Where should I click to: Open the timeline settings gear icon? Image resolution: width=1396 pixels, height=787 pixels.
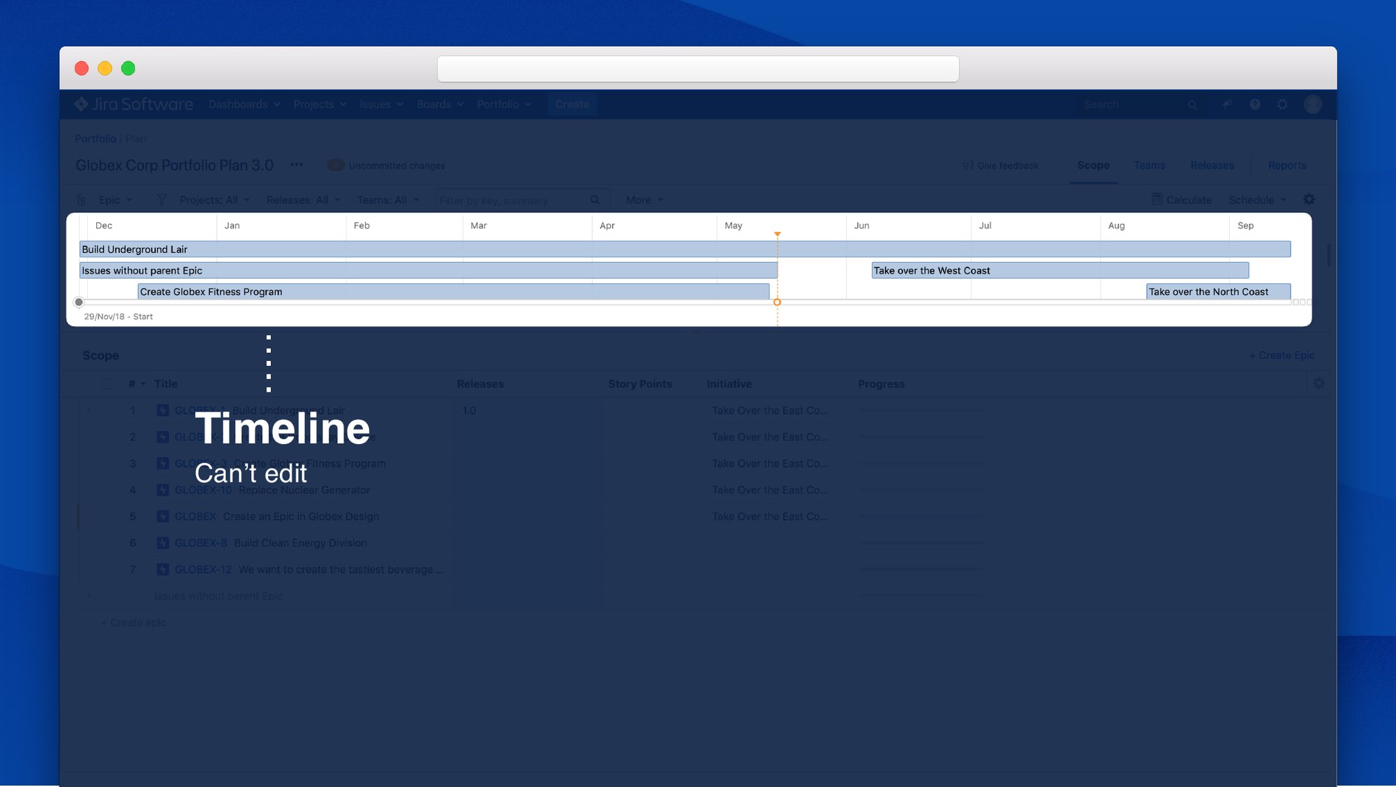[x=1309, y=200]
